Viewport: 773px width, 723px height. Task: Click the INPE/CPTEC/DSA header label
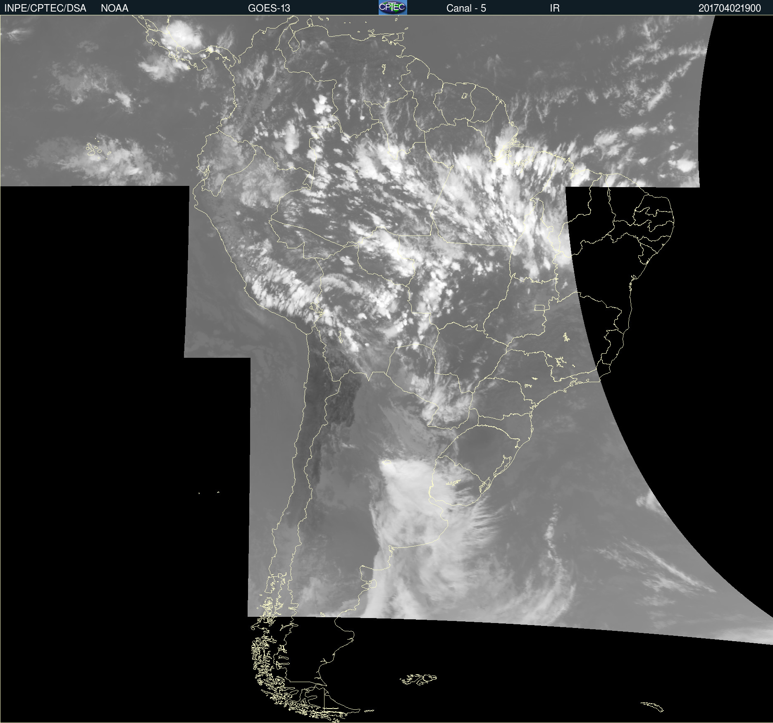point(45,8)
